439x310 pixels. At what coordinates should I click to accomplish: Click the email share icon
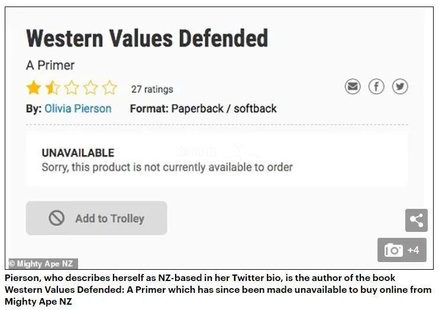click(x=353, y=87)
